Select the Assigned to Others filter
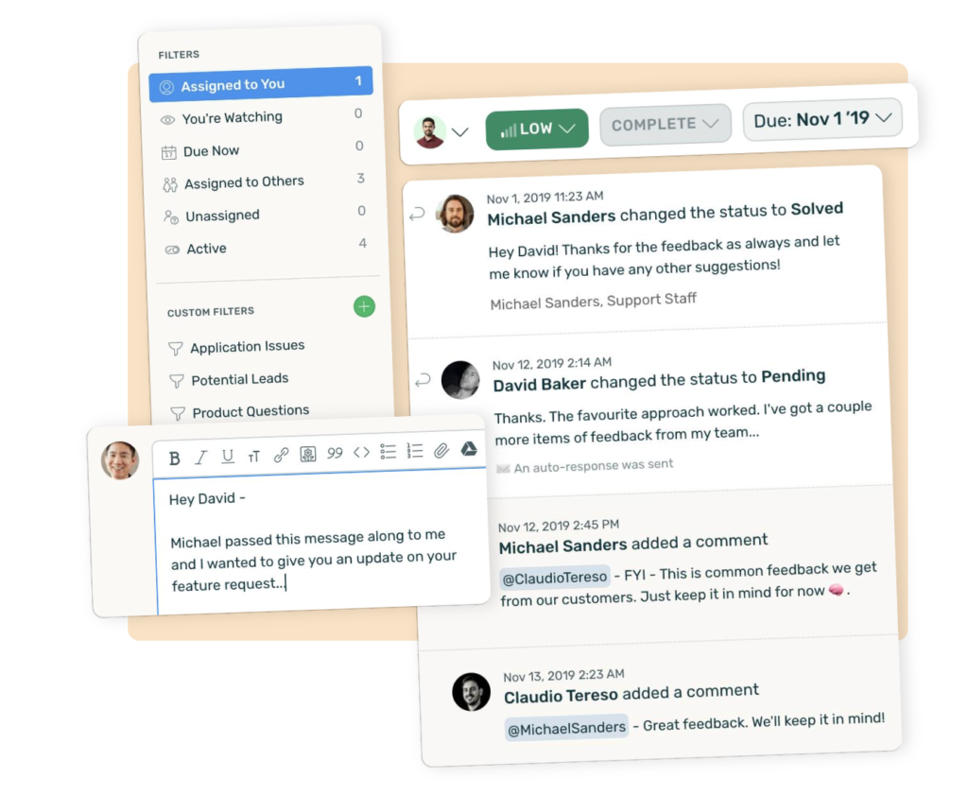The height and width of the screenshot is (796, 968). pyautogui.click(x=265, y=182)
